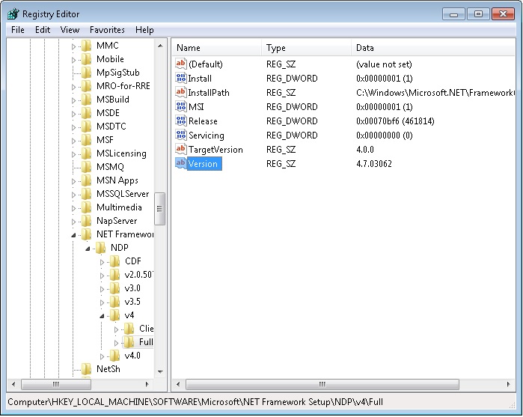Image resolution: width=523 pixels, height=417 pixels.
Task: Click the NDP folder icon
Action: (101, 247)
